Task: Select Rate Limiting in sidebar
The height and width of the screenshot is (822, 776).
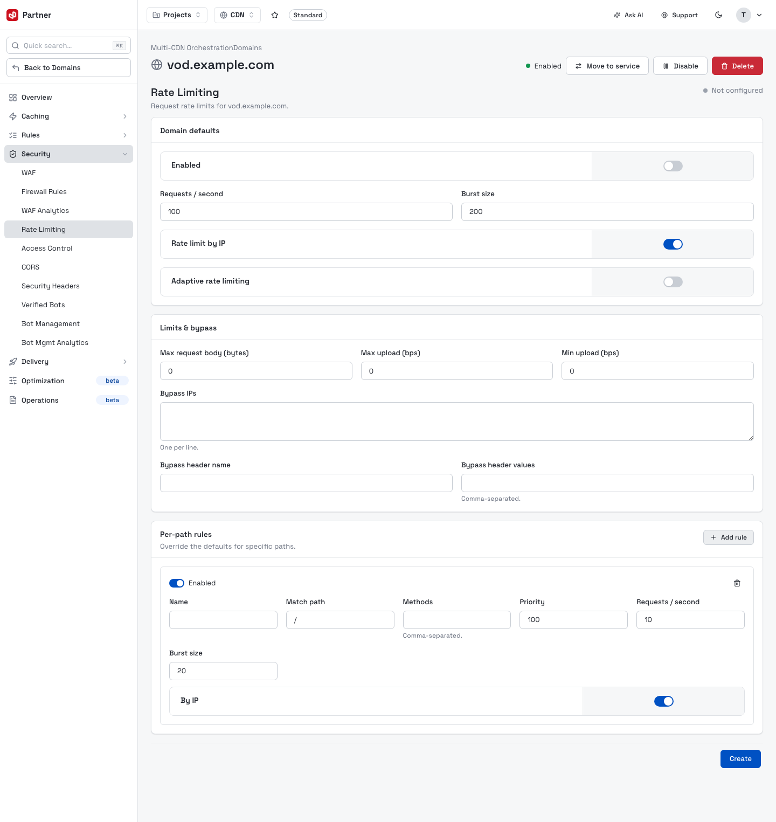Action: [x=68, y=230]
